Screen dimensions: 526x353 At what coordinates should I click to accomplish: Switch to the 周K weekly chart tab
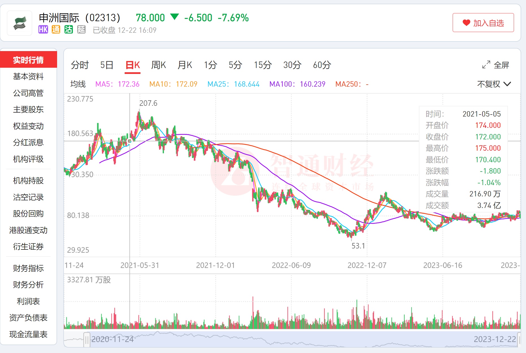158,65
